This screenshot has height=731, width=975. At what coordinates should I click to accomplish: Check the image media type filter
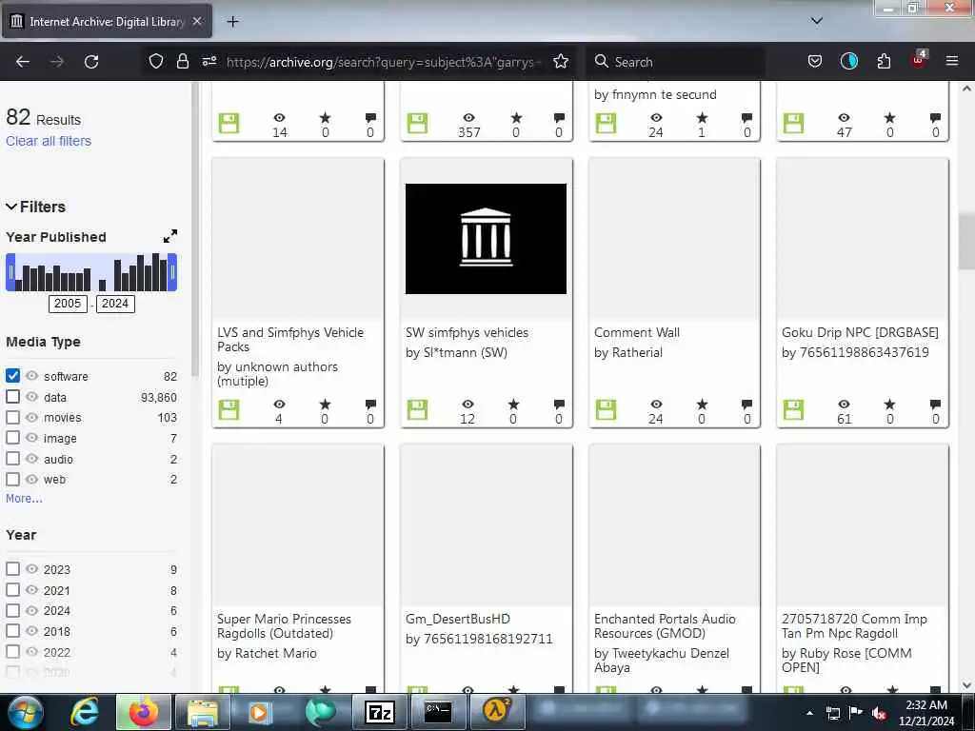click(x=12, y=438)
